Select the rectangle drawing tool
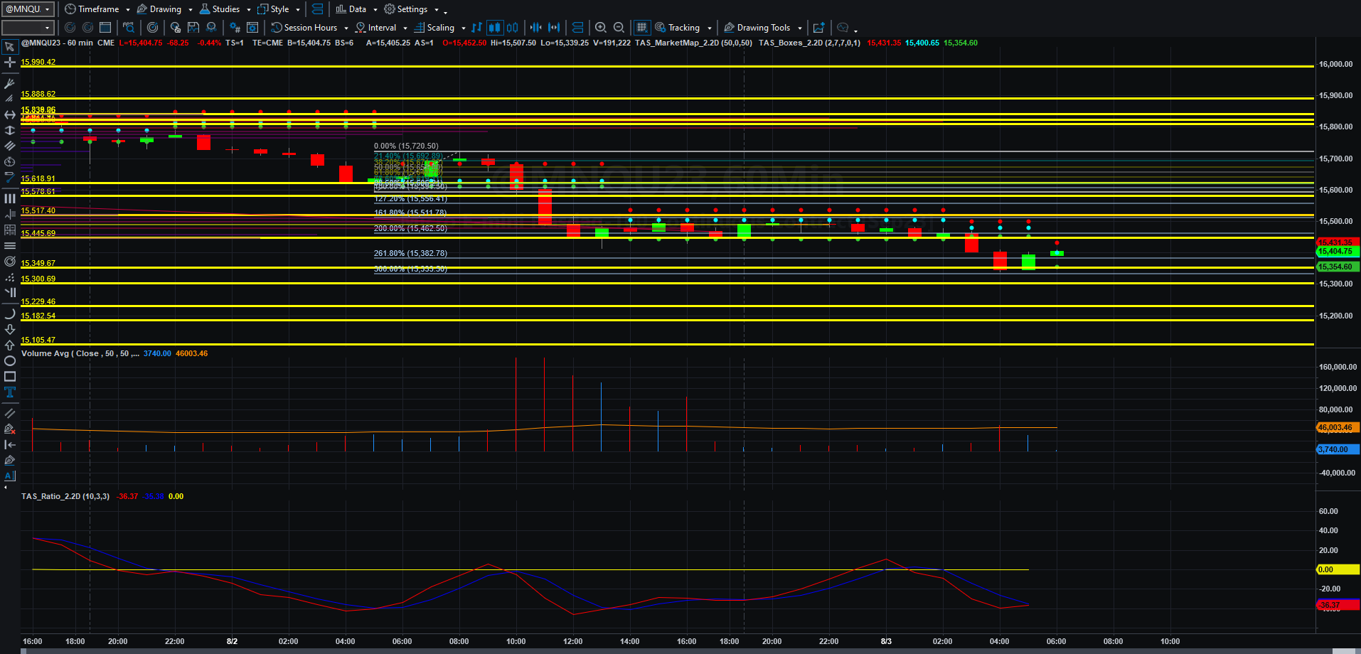The width and height of the screenshot is (1361, 654). tap(10, 377)
